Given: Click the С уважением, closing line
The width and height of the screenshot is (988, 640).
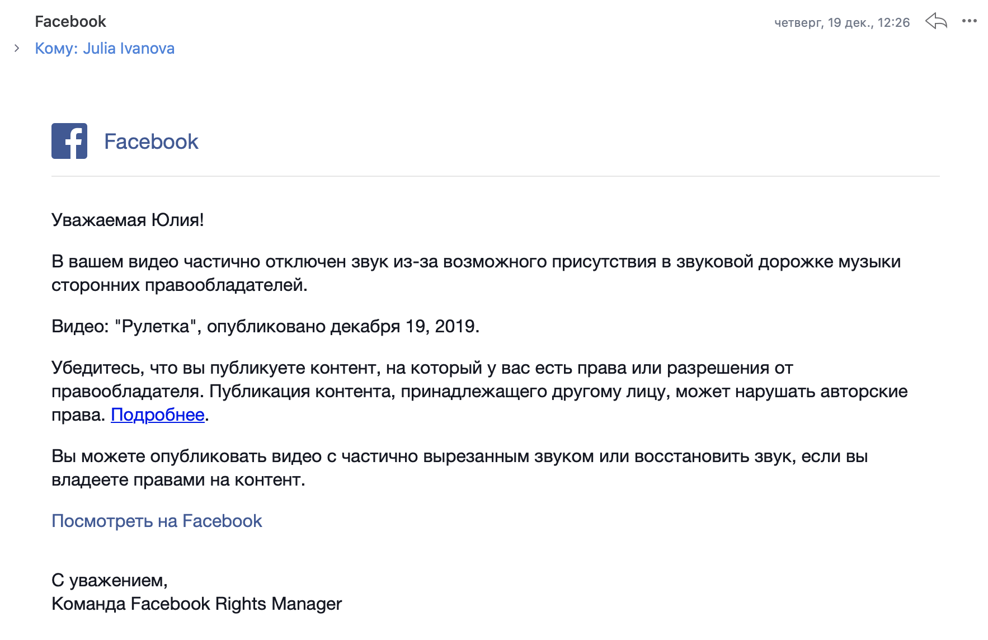Looking at the screenshot, I should (110, 580).
